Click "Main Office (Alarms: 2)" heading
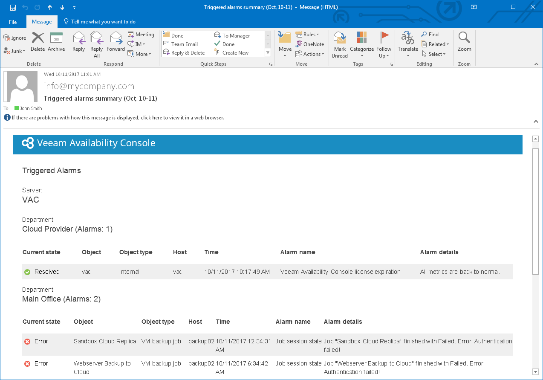Viewport: 543px width, 380px height. [61, 299]
